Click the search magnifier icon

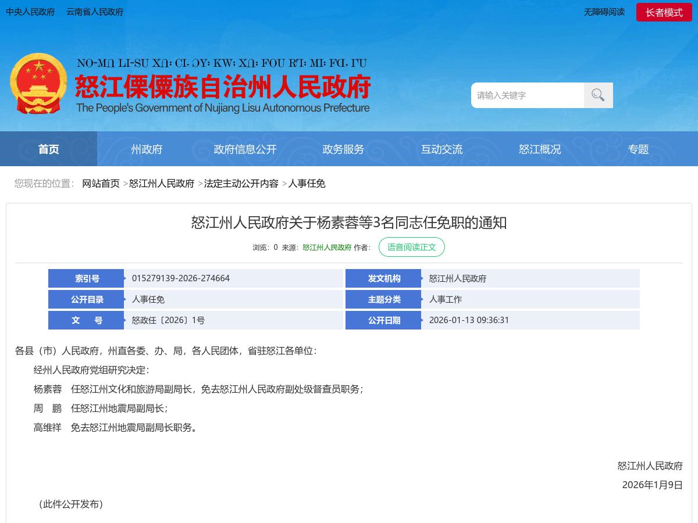pyautogui.click(x=598, y=95)
